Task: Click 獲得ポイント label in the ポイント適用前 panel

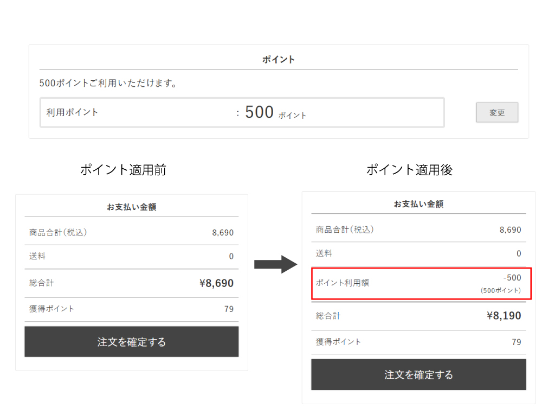Action: [51, 309]
